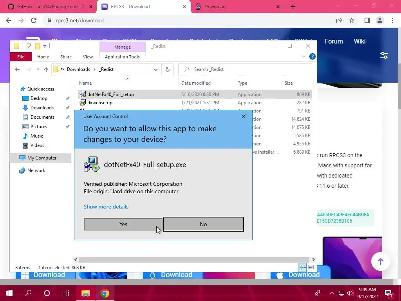Click the scroll-to-top arrow button on the page
This screenshot has height=301, width=401.
tap(381, 261)
